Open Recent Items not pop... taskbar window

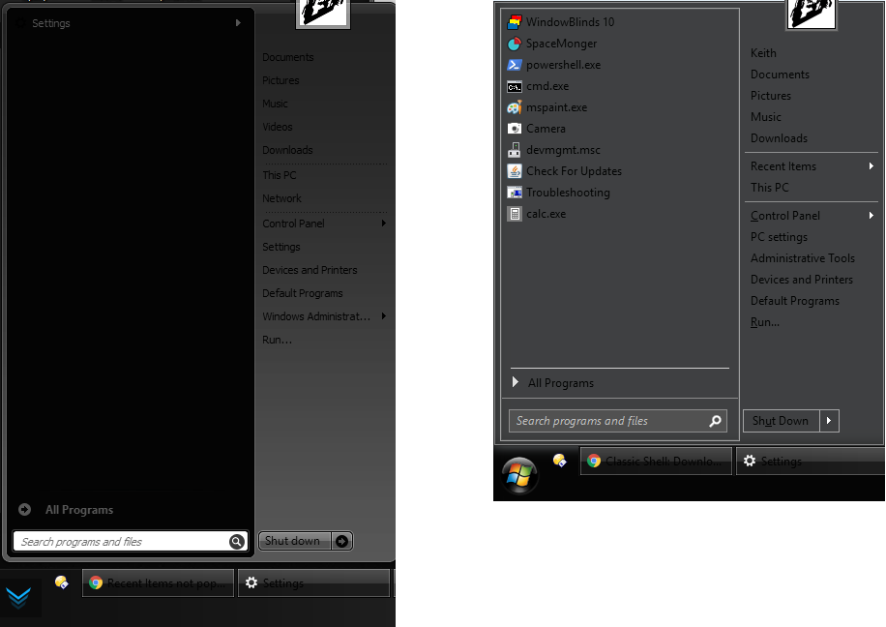(x=159, y=582)
